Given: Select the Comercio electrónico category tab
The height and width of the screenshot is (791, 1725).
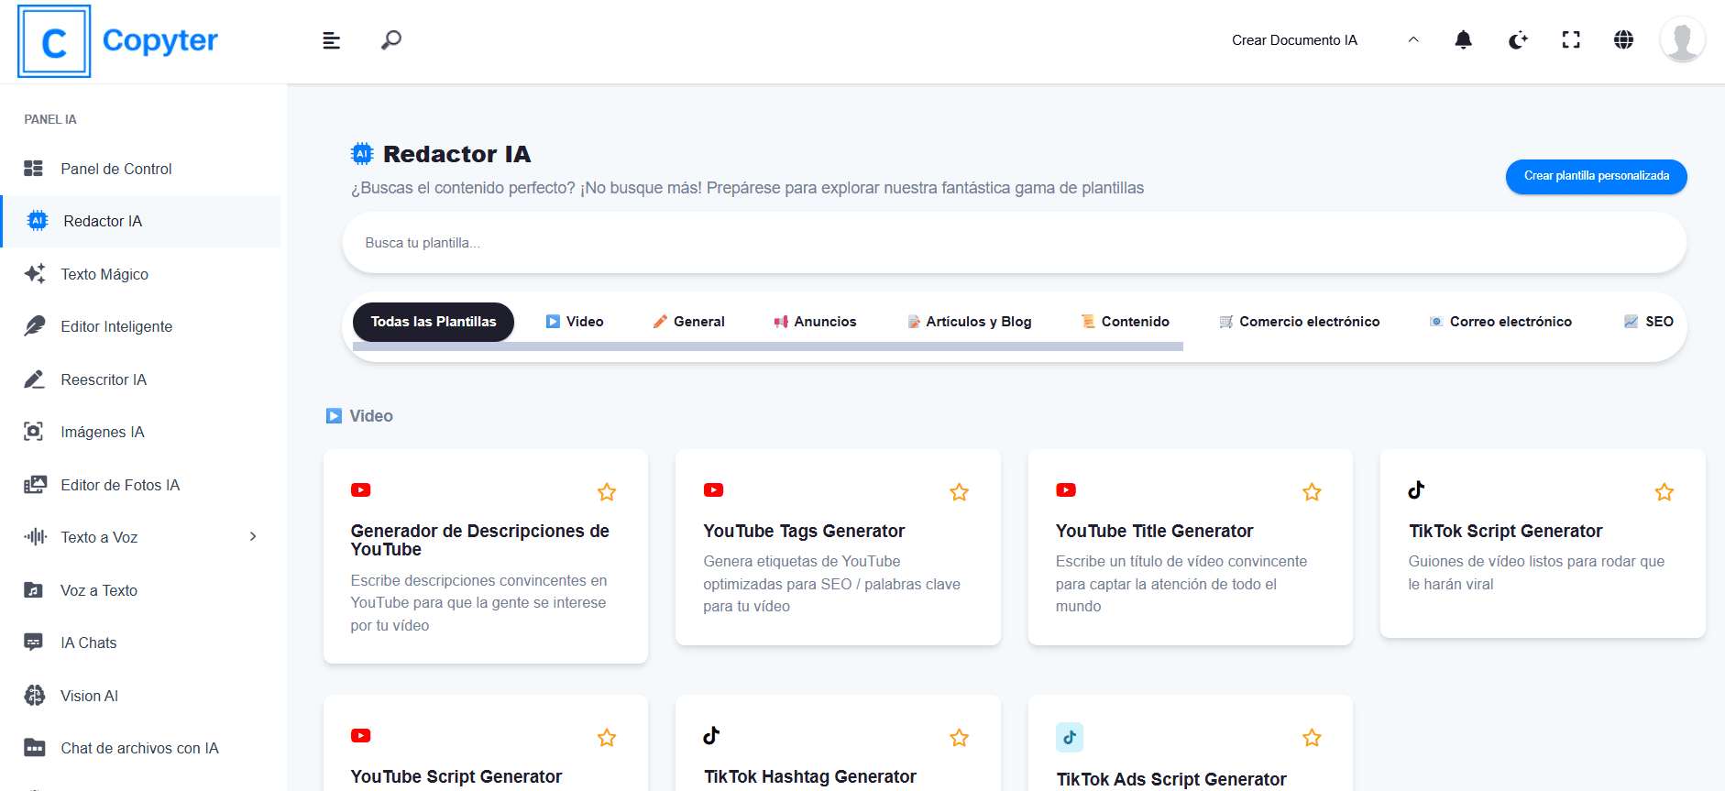Looking at the screenshot, I should click(1299, 322).
